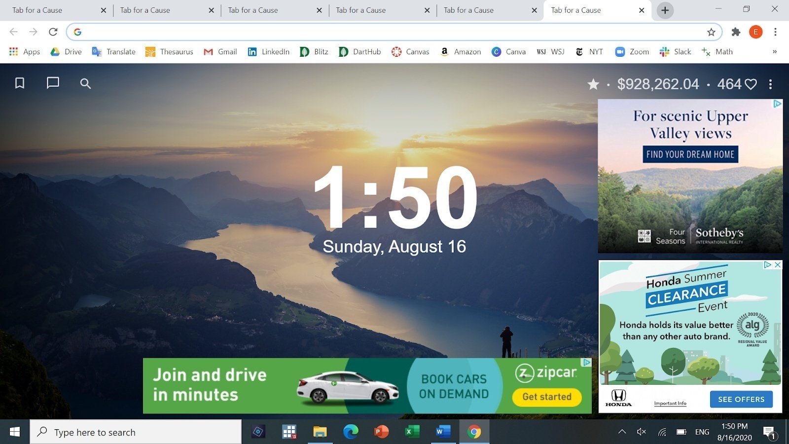Open the Chrome extensions puzzle icon

click(735, 32)
